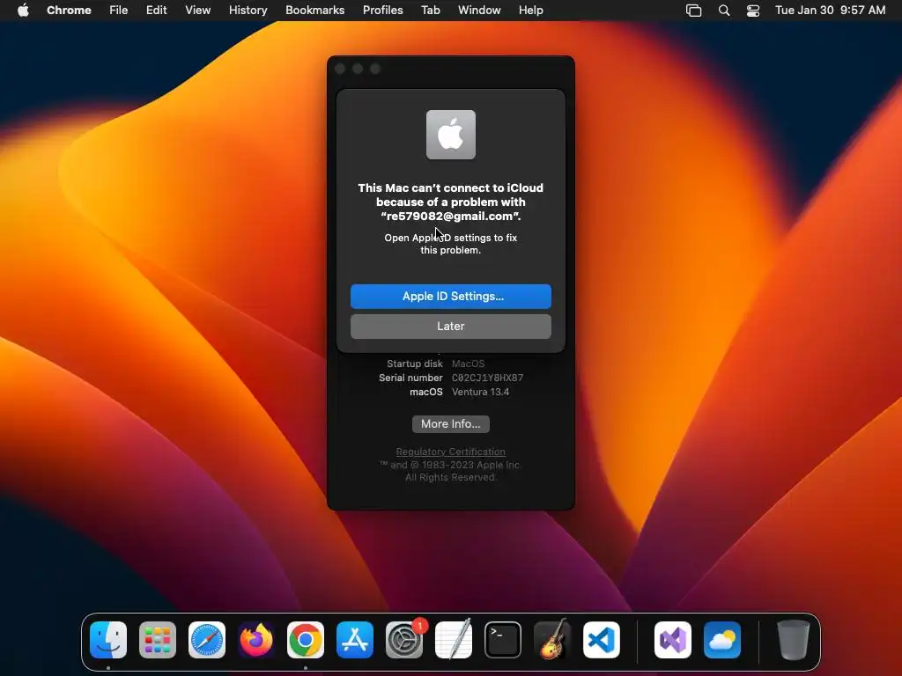Open the Trash in the Dock
This screenshot has height=676, width=902.
click(x=794, y=640)
